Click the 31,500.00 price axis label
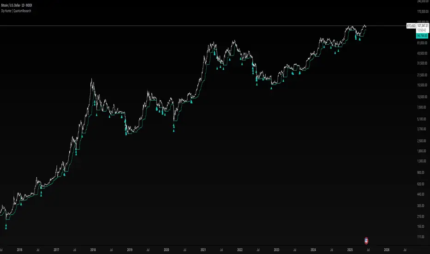This screenshot has height=254, width=430. click(422, 63)
